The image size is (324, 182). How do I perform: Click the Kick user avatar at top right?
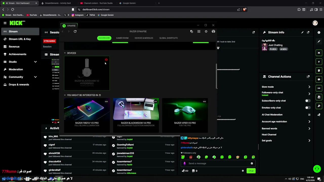click(x=315, y=23)
